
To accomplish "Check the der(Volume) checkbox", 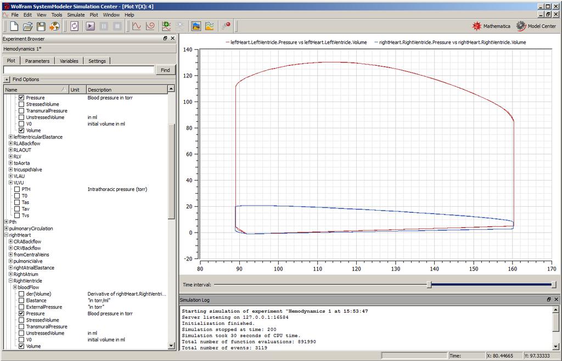I will pos(21,294).
